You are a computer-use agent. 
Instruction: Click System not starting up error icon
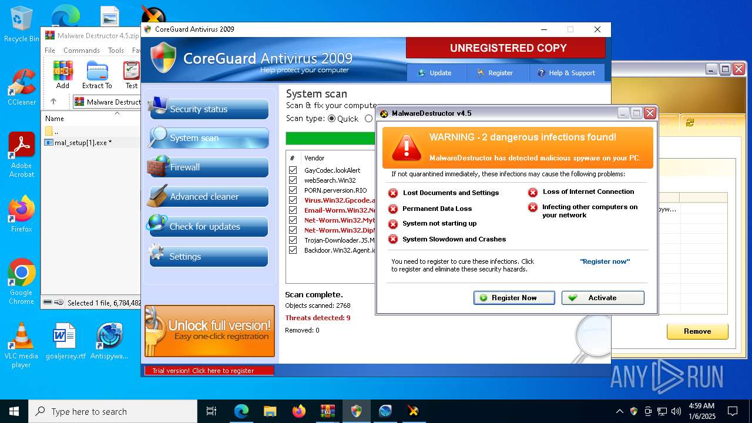point(393,224)
